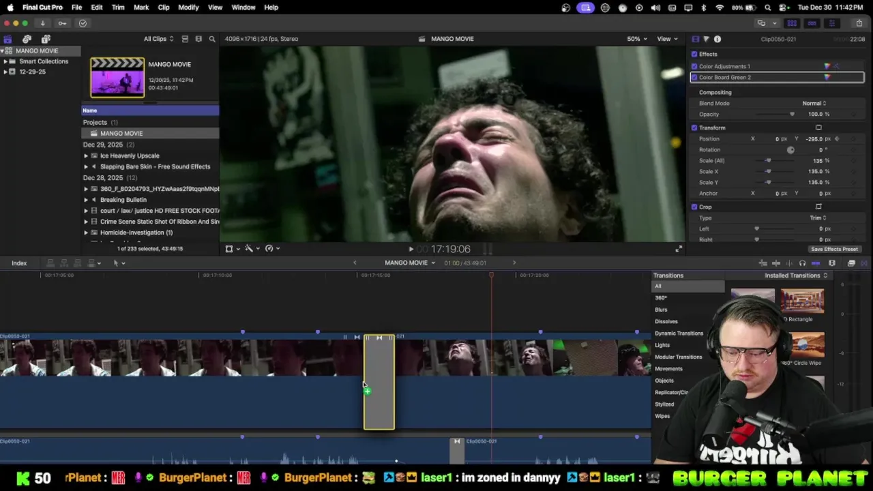Viewport: 873px width, 491px height.
Task: Open the All Clips filter dropdown
Action: (x=158, y=39)
